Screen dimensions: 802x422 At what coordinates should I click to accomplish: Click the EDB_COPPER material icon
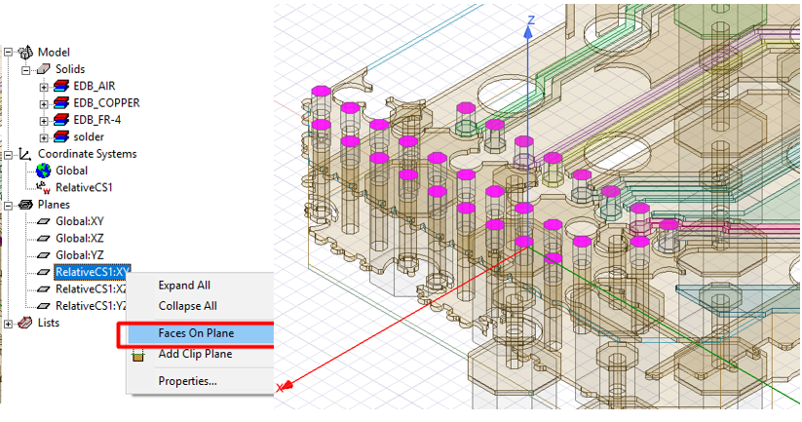pyautogui.click(x=62, y=103)
